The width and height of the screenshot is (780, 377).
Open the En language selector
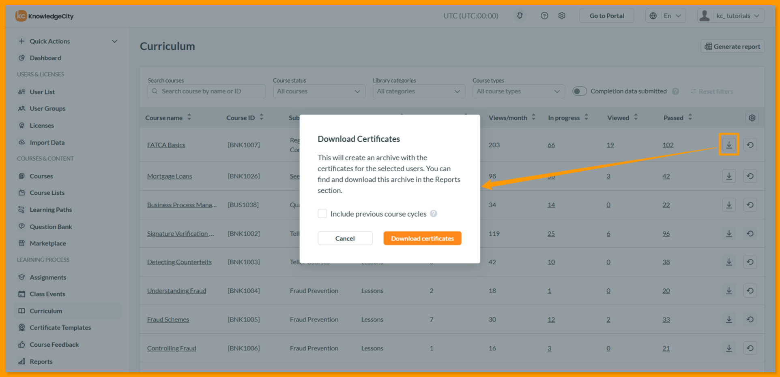click(665, 16)
